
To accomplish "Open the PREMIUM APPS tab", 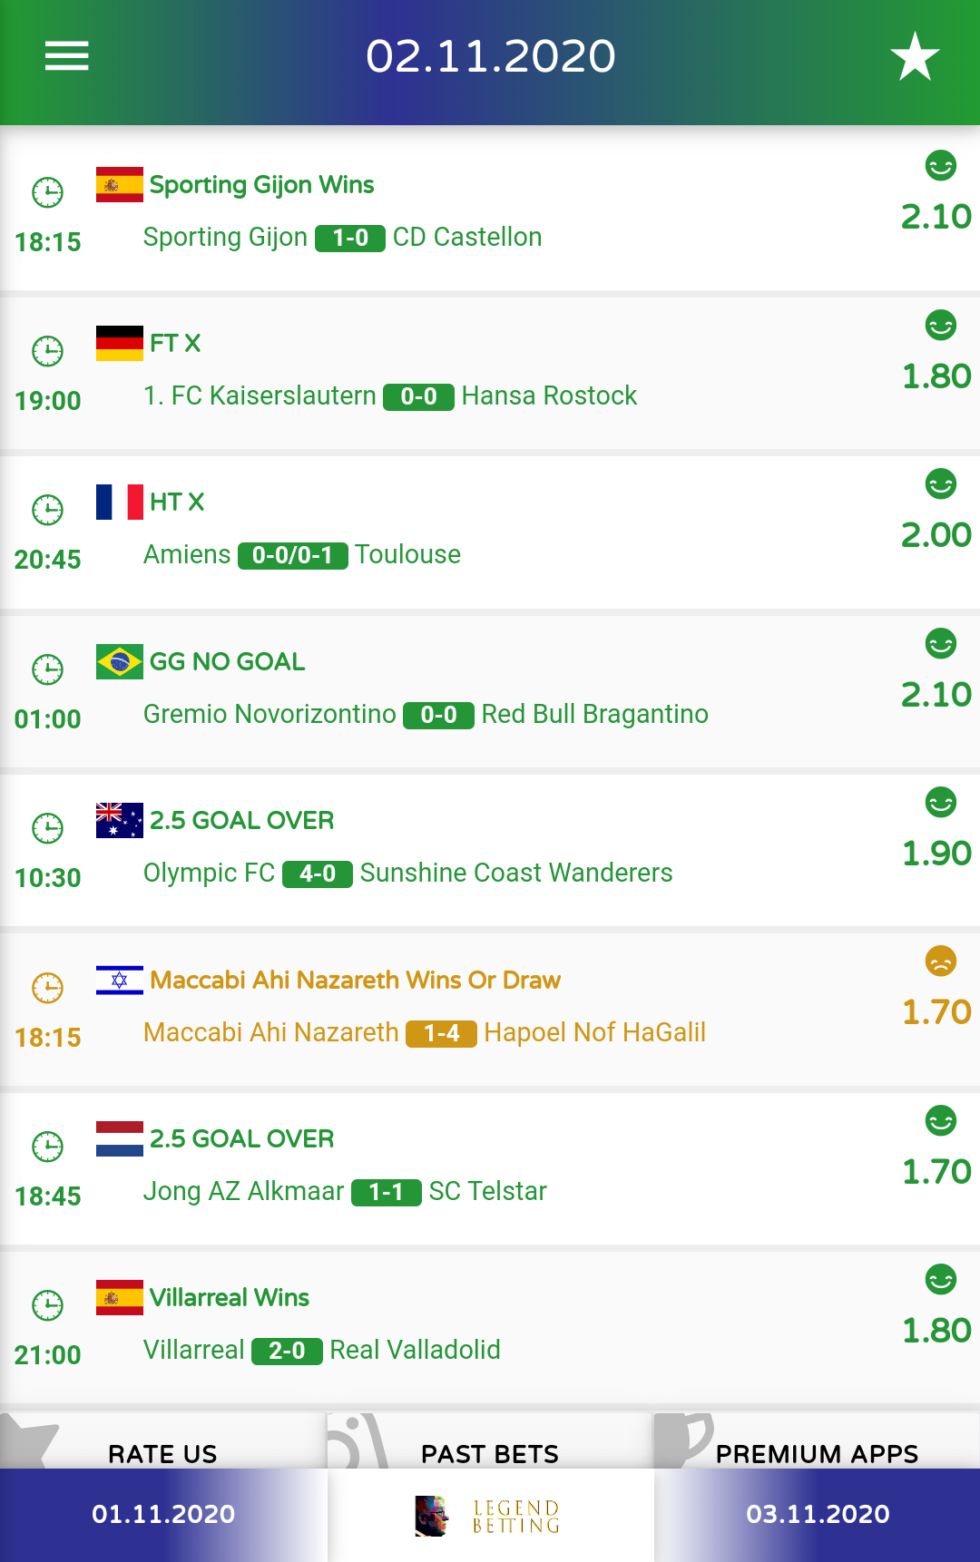I will [x=817, y=1442].
